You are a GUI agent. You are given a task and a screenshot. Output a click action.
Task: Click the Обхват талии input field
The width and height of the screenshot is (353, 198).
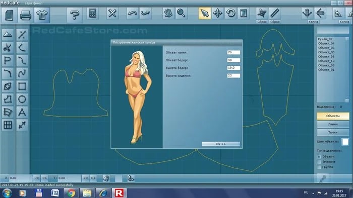click(x=233, y=52)
